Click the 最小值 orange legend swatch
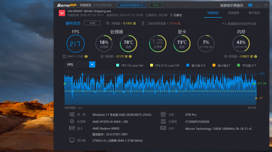This screenshot has height=152, width=272. point(214,65)
